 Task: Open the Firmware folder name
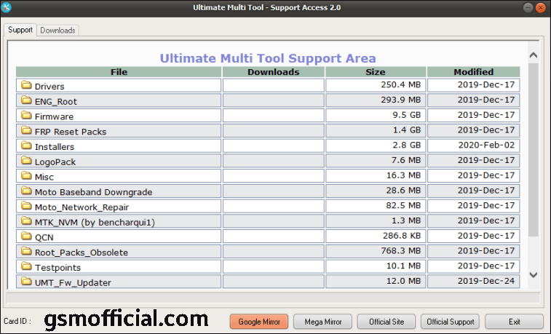(x=54, y=116)
